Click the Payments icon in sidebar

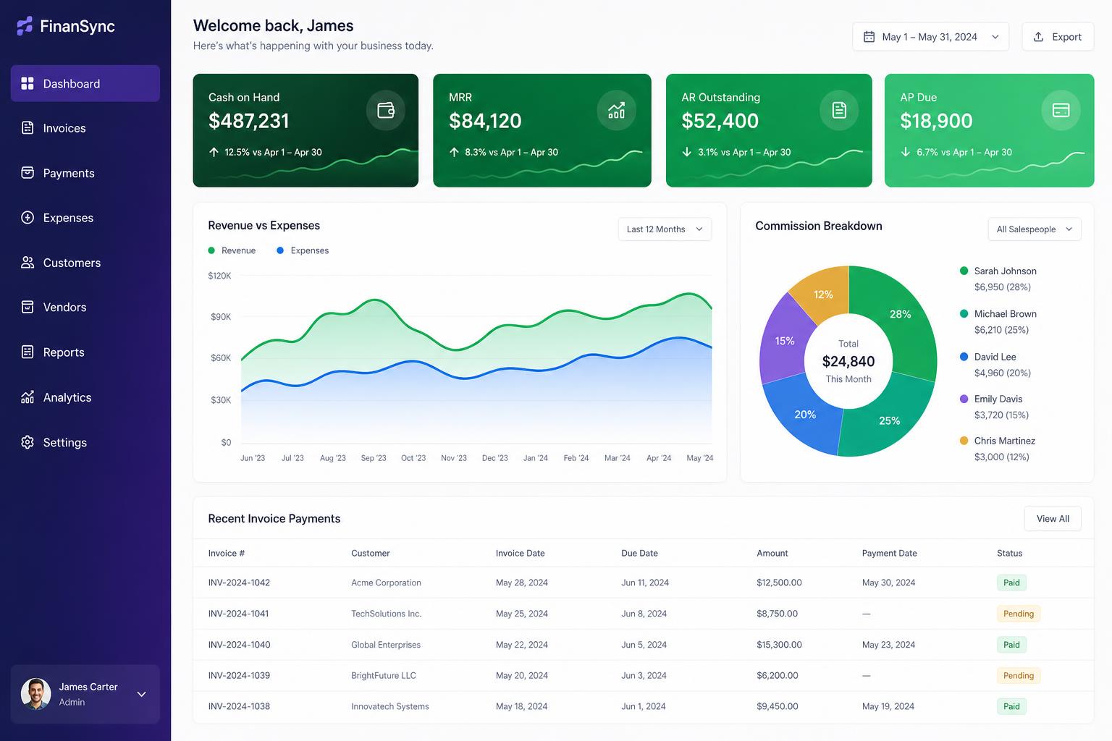click(28, 173)
